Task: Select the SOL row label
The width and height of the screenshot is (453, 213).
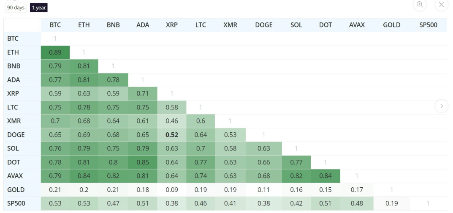Action: pos(22,149)
